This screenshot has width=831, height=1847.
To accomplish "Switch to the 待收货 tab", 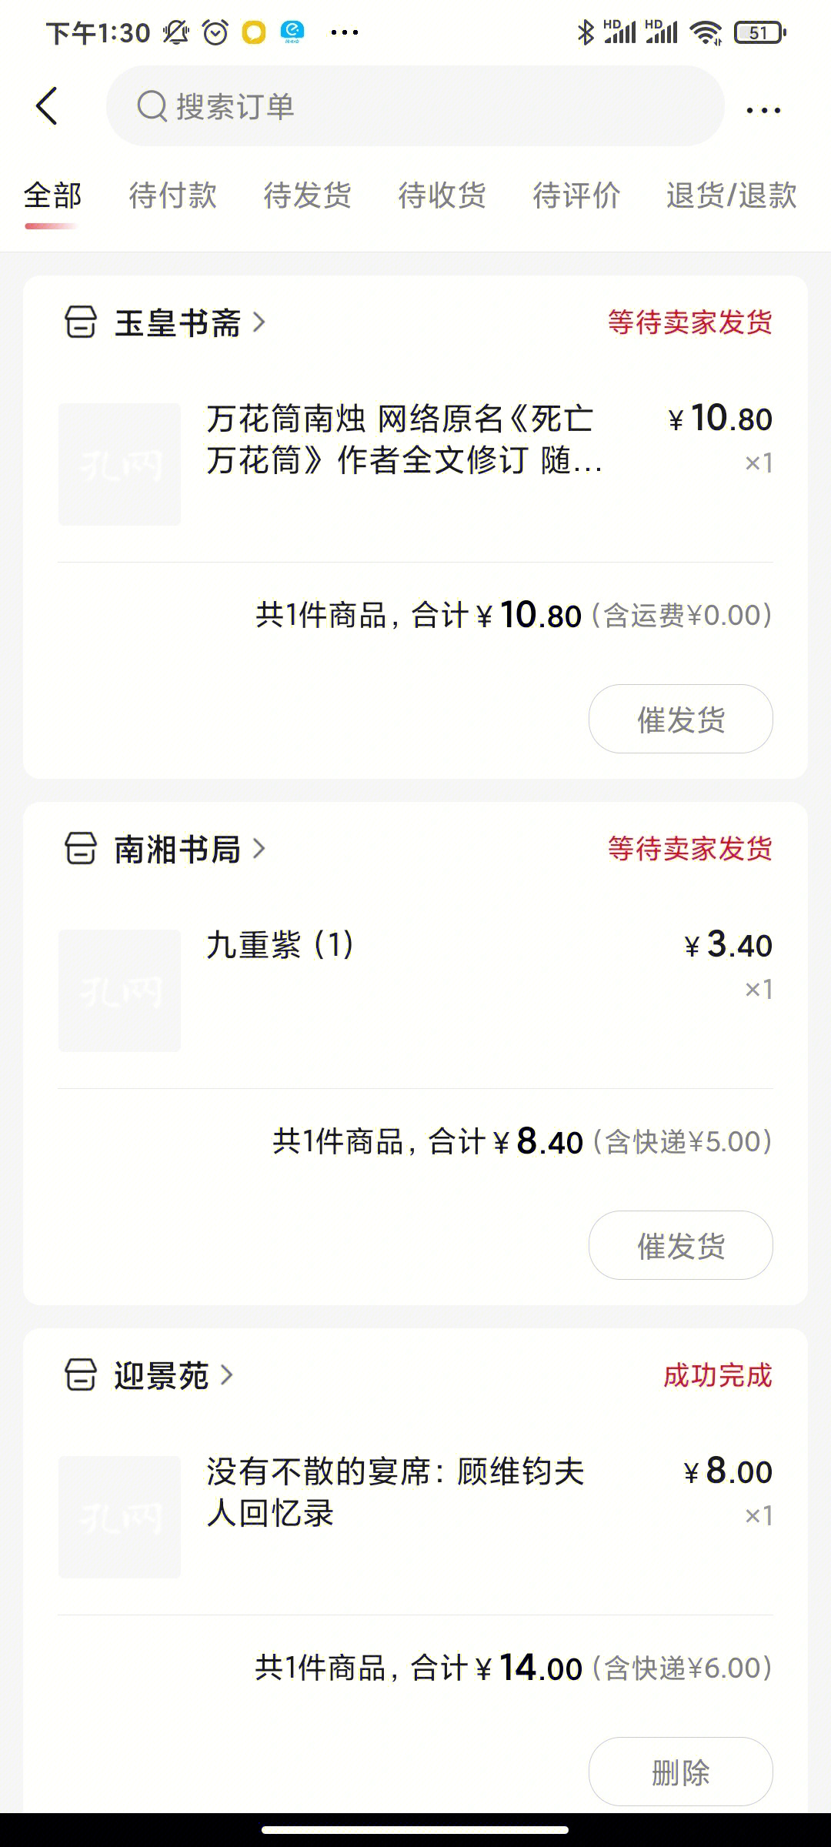I will [x=442, y=195].
